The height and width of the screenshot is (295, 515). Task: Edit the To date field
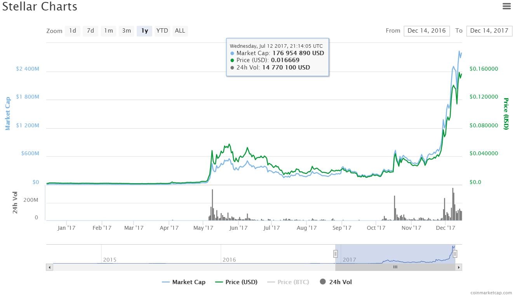click(x=489, y=31)
